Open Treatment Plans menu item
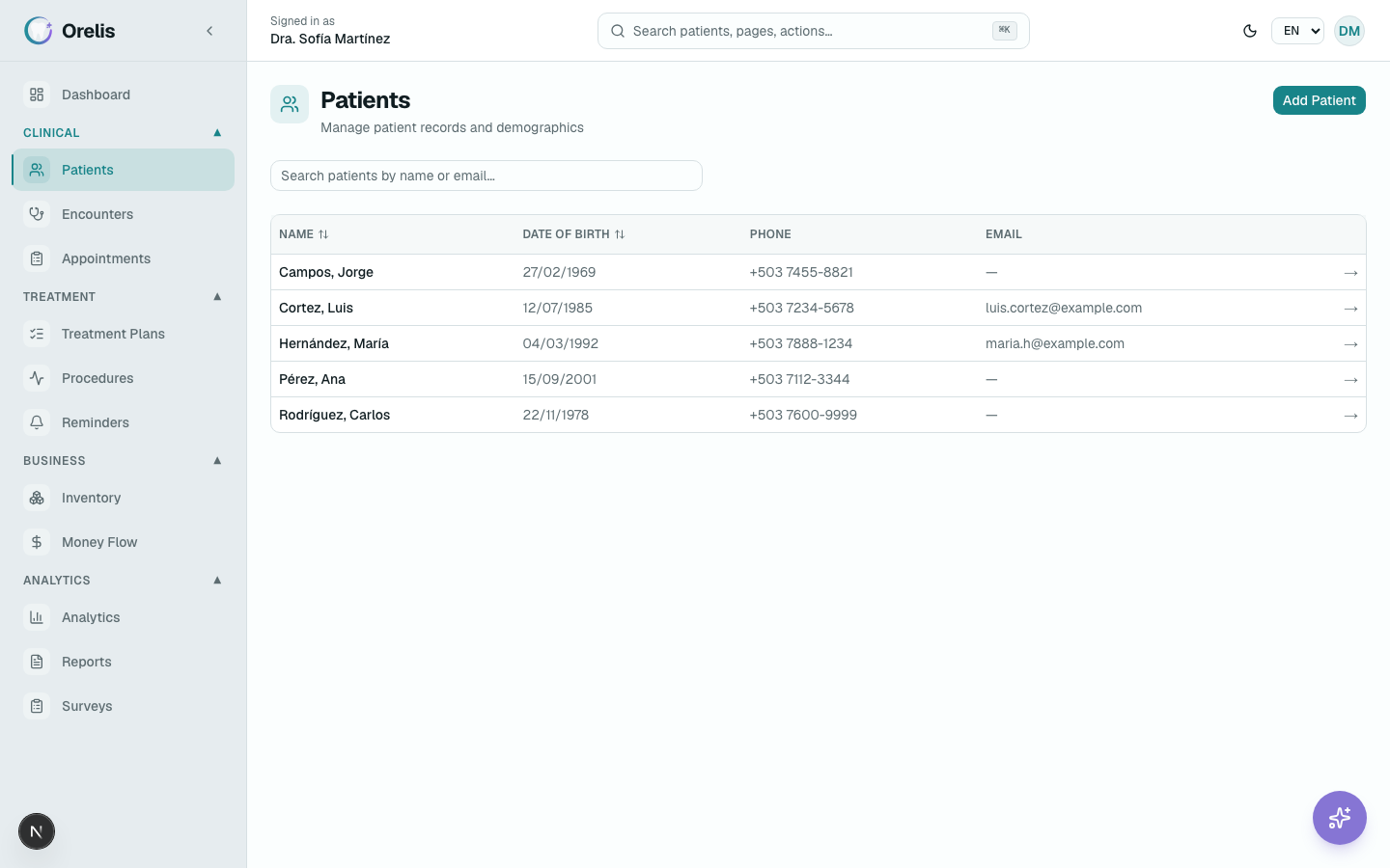 point(124,334)
